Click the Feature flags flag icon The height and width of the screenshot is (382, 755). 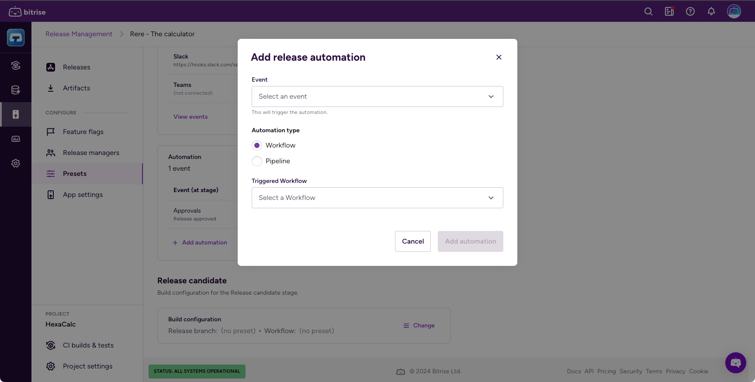(51, 132)
